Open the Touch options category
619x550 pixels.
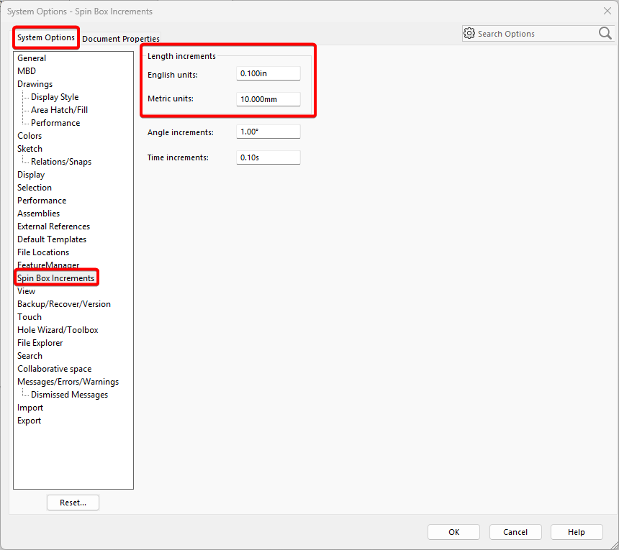point(30,317)
